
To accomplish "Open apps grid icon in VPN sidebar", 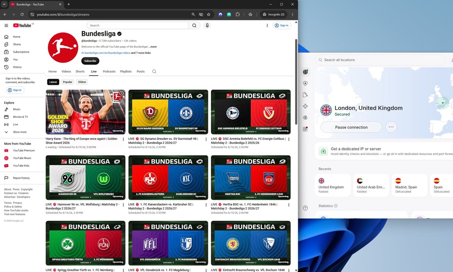I will [305, 129].
